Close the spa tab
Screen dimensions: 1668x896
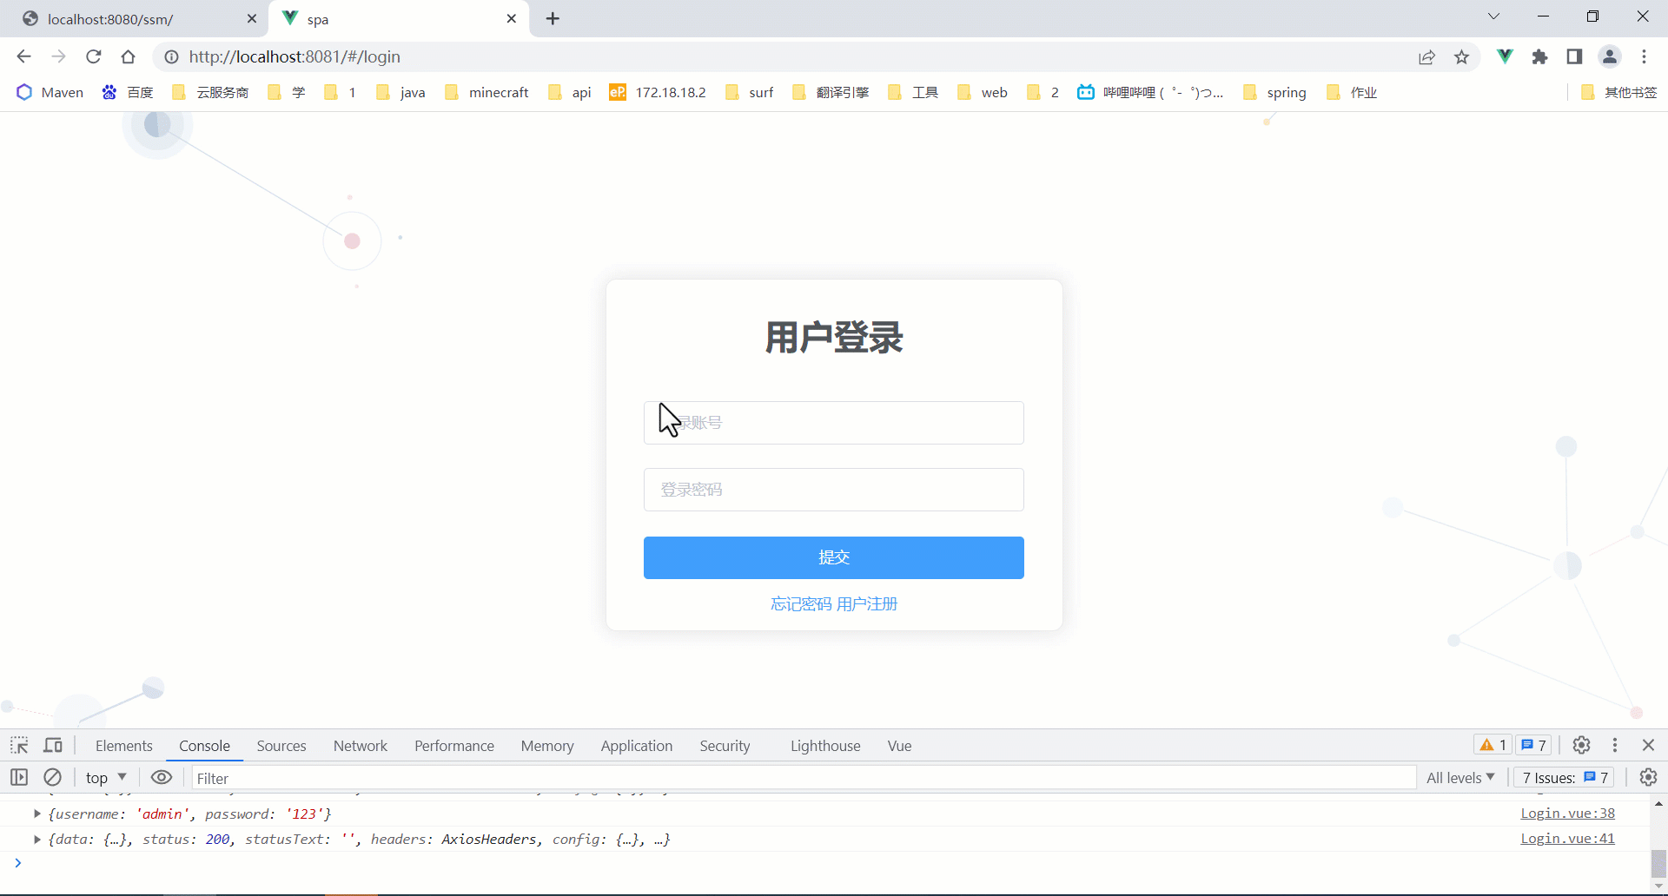(x=512, y=18)
